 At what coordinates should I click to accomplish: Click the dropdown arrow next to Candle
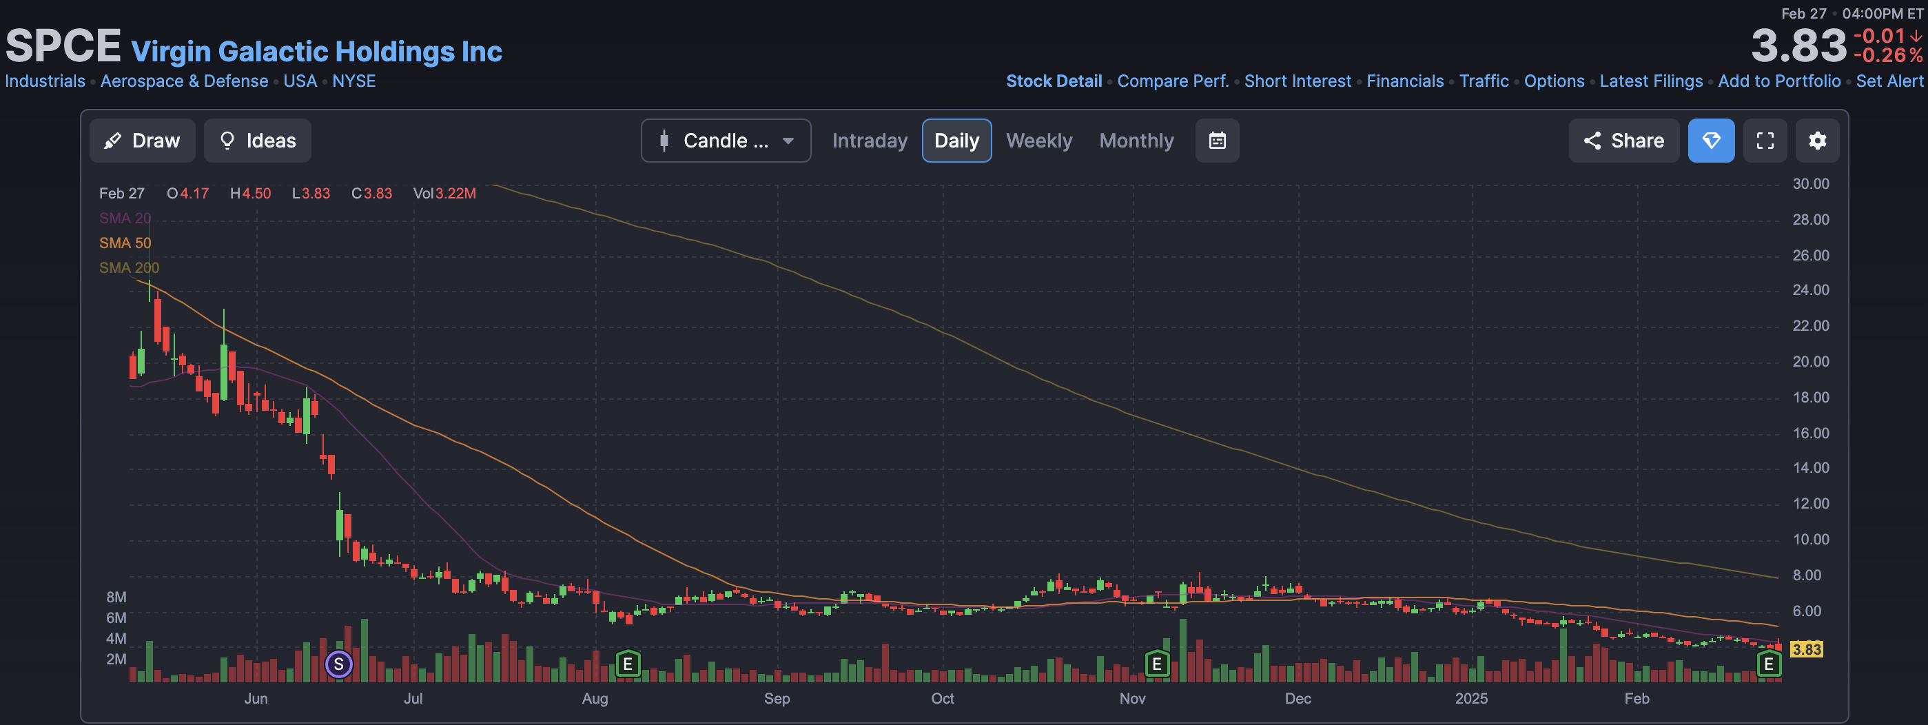point(788,141)
